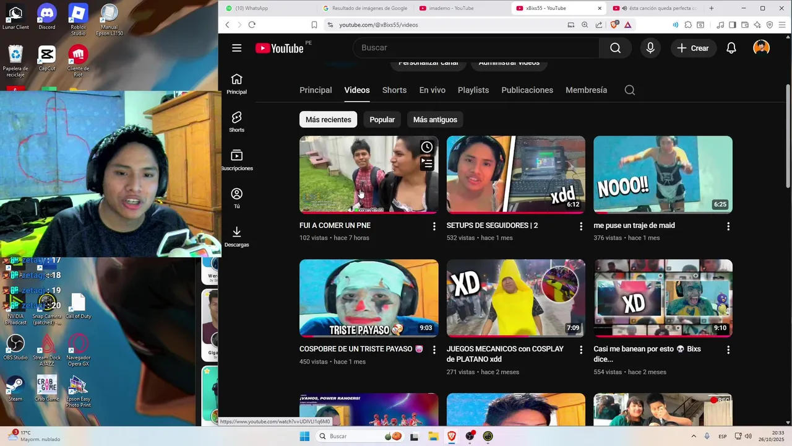Open Discord desktop shortcut

[x=46, y=17]
